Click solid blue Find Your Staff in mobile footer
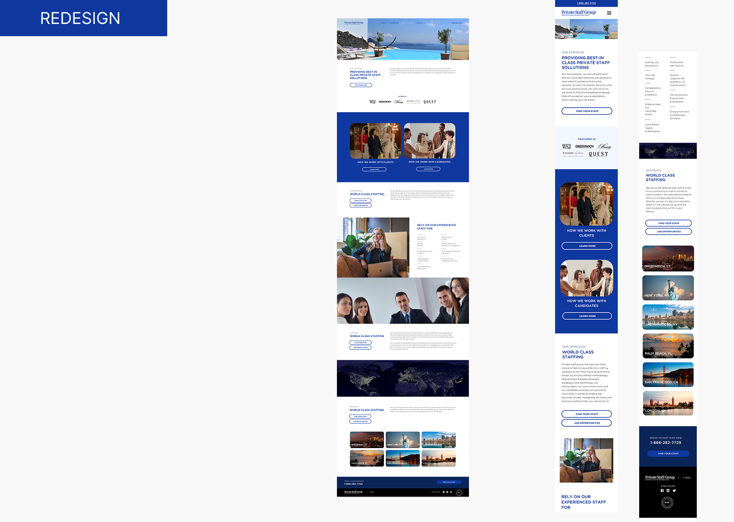The width and height of the screenshot is (734, 522). (668, 453)
